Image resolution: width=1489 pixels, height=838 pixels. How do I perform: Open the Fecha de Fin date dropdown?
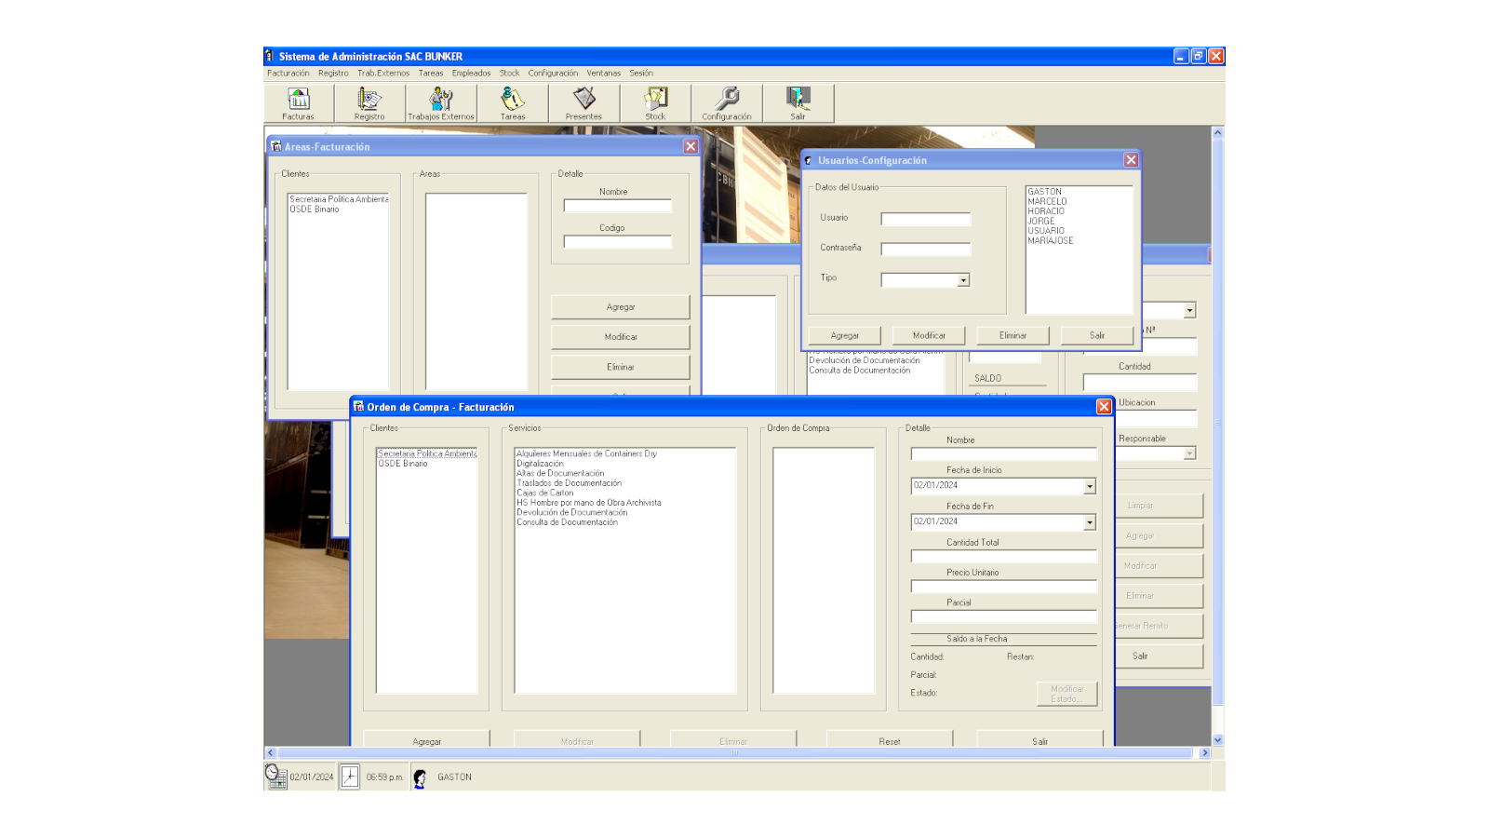(1089, 523)
